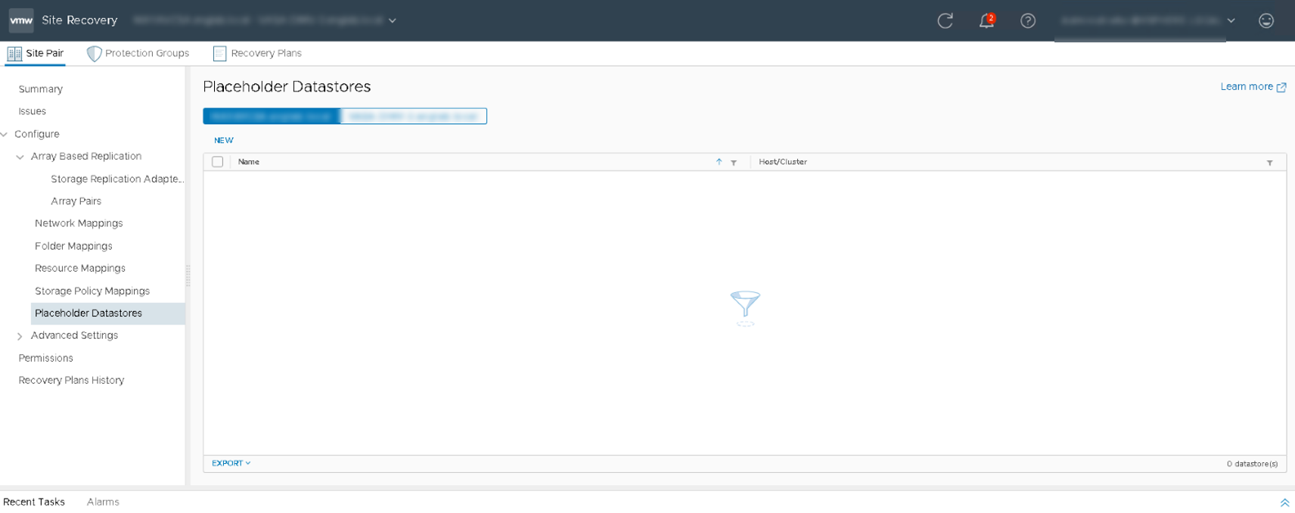The height and width of the screenshot is (513, 1295).
Task: Click the VMware logo icon
Action: tap(21, 20)
